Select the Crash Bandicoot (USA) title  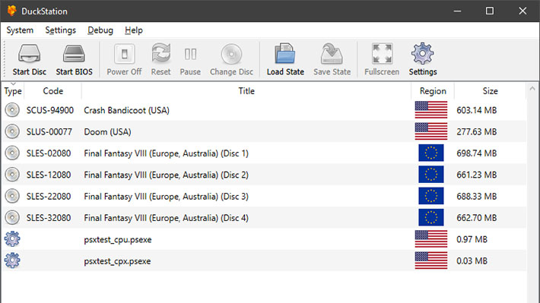(x=127, y=110)
